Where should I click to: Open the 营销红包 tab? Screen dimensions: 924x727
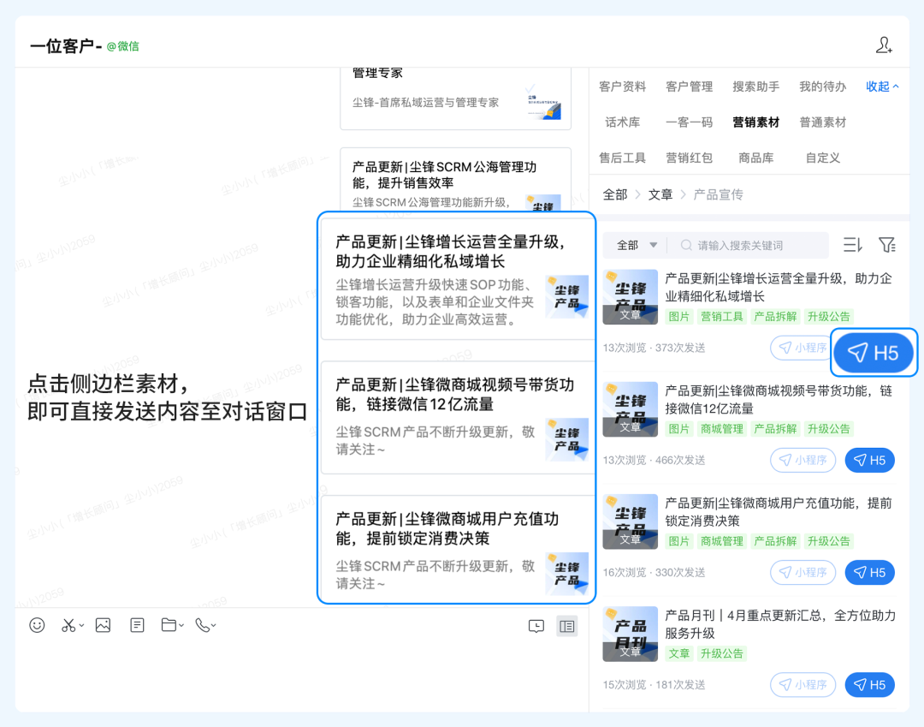point(689,158)
